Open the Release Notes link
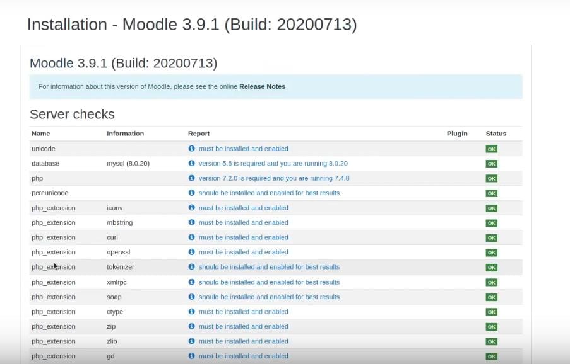The image size is (570, 364). (262, 86)
